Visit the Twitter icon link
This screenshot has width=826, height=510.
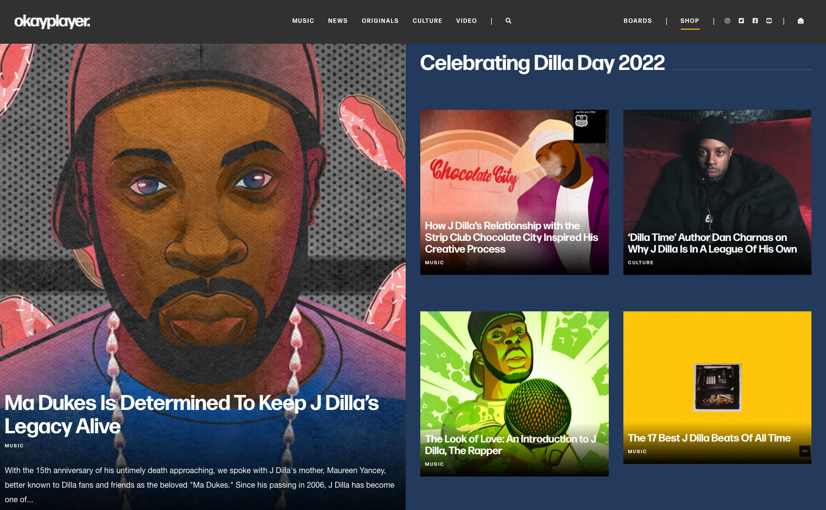coord(741,21)
